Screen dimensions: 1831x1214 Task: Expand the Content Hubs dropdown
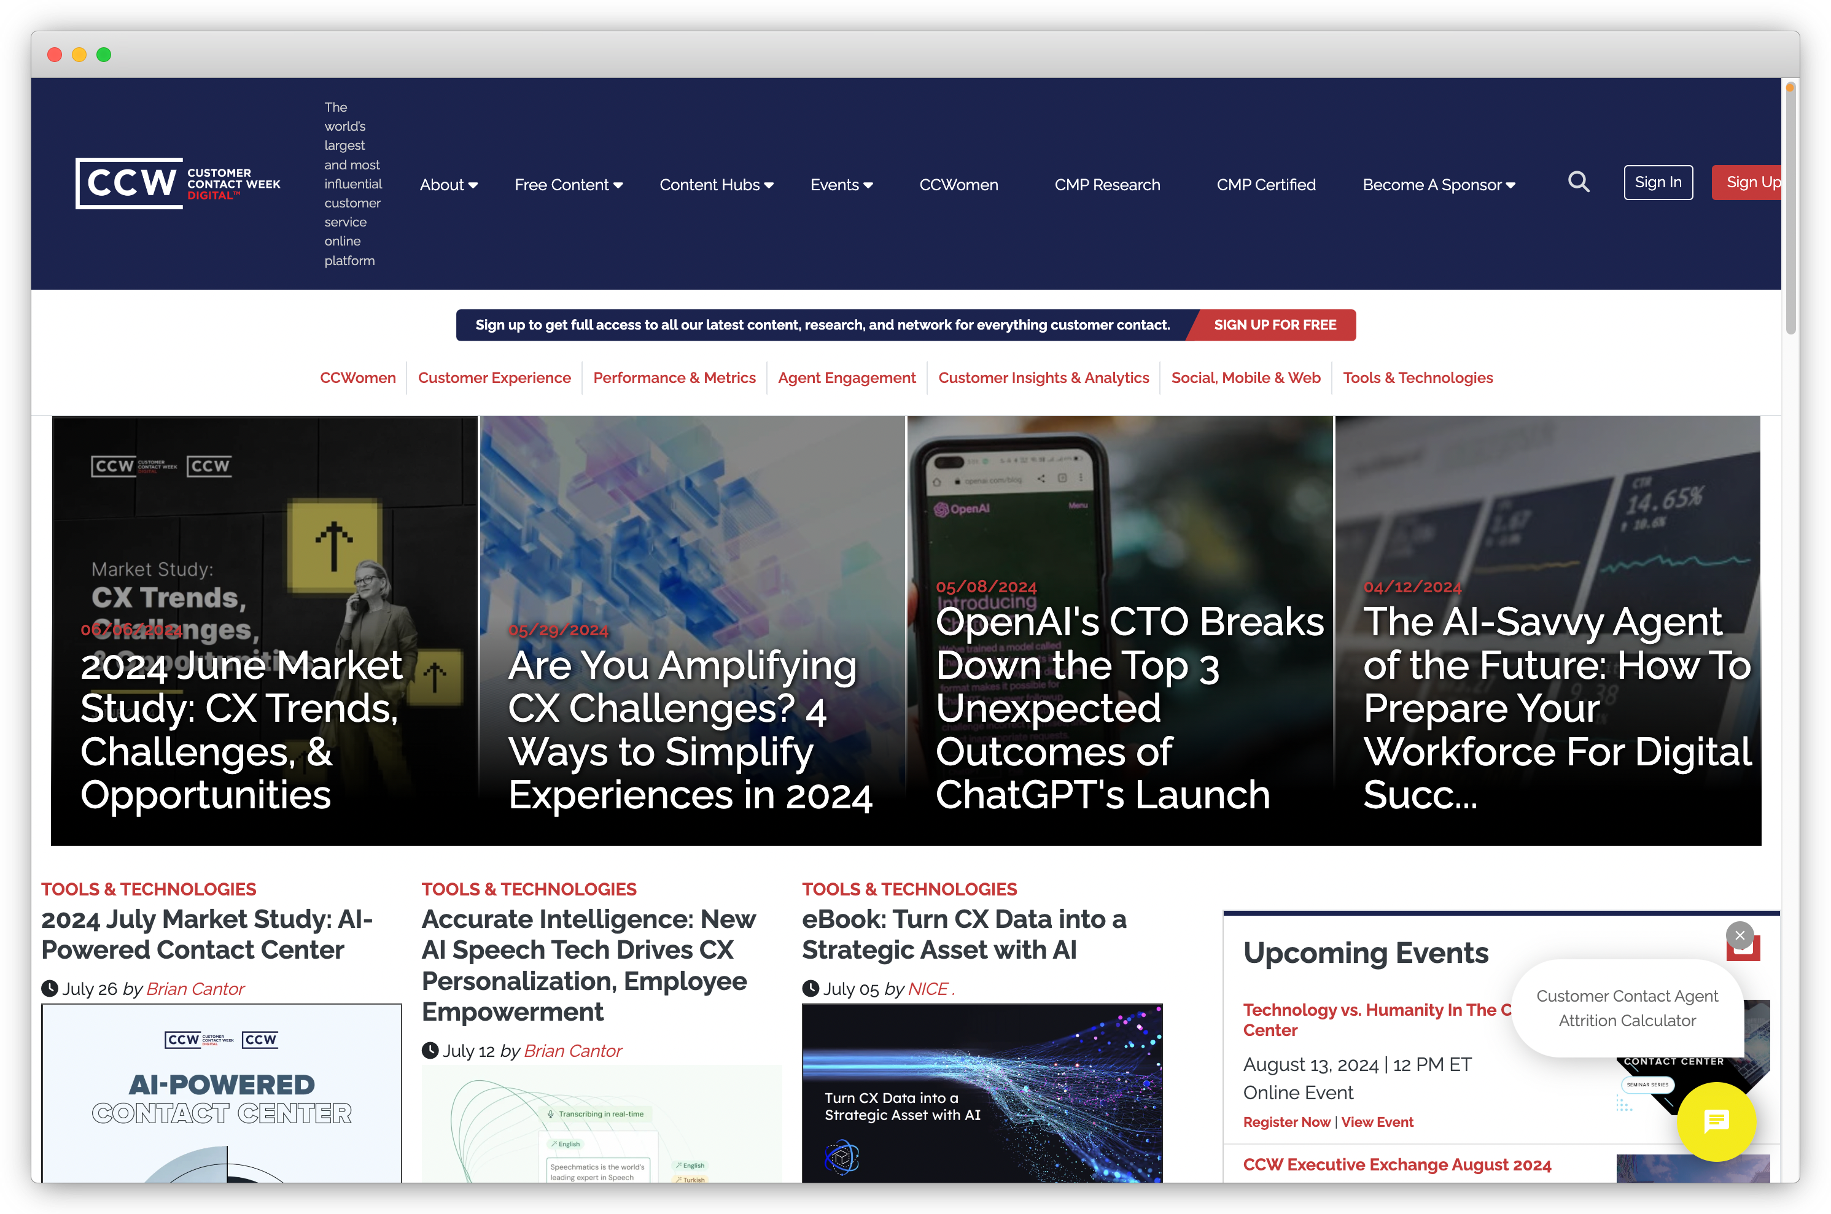[717, 184]
